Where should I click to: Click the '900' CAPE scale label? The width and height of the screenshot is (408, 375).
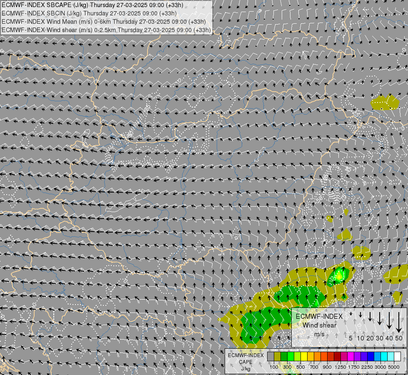(x=327, y=367)
